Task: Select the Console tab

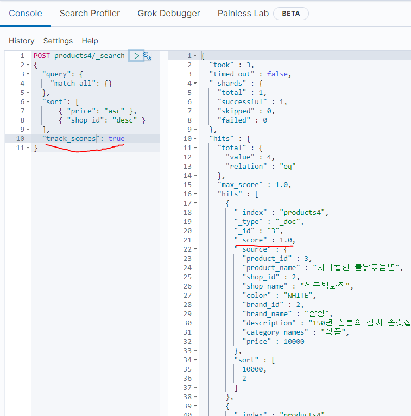Action: pyautogui.click(x=26, y=13)
